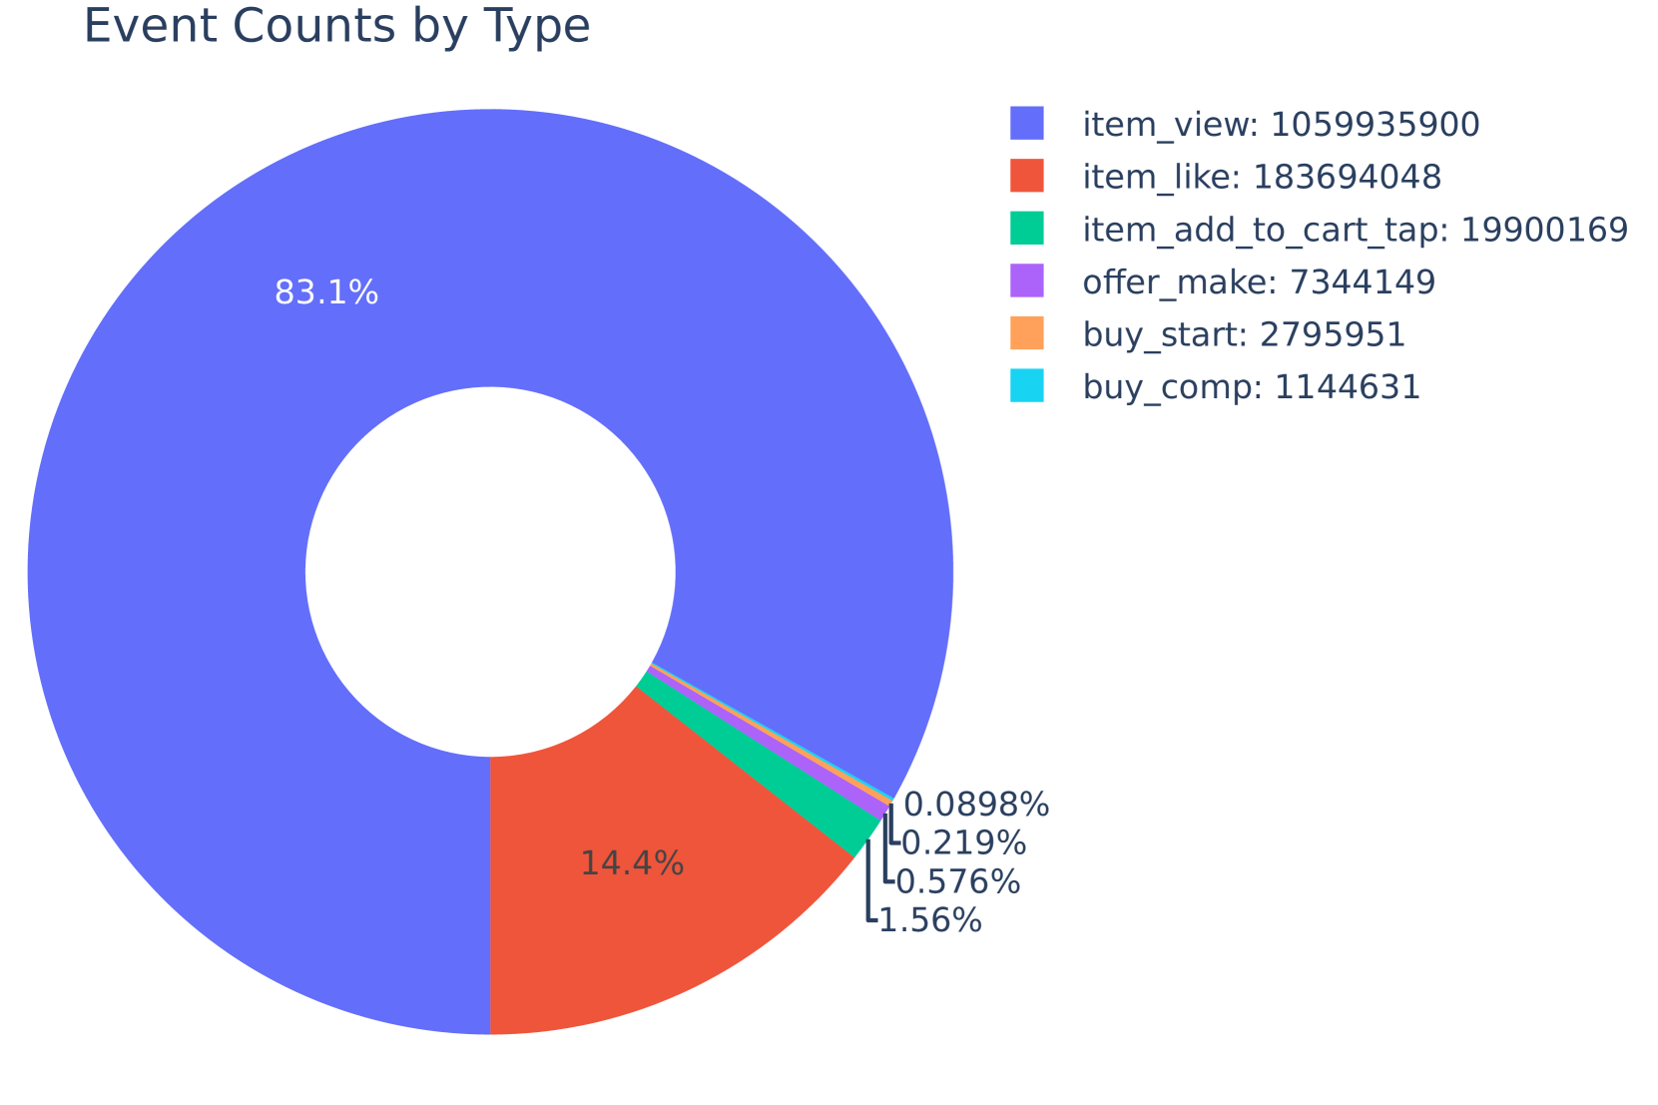Click the 1.56% outside percentage label

coord(930,920)
